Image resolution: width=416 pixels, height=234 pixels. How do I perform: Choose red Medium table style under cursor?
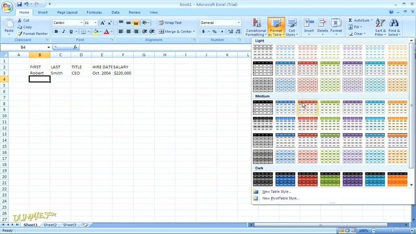[x=307, y=107]
